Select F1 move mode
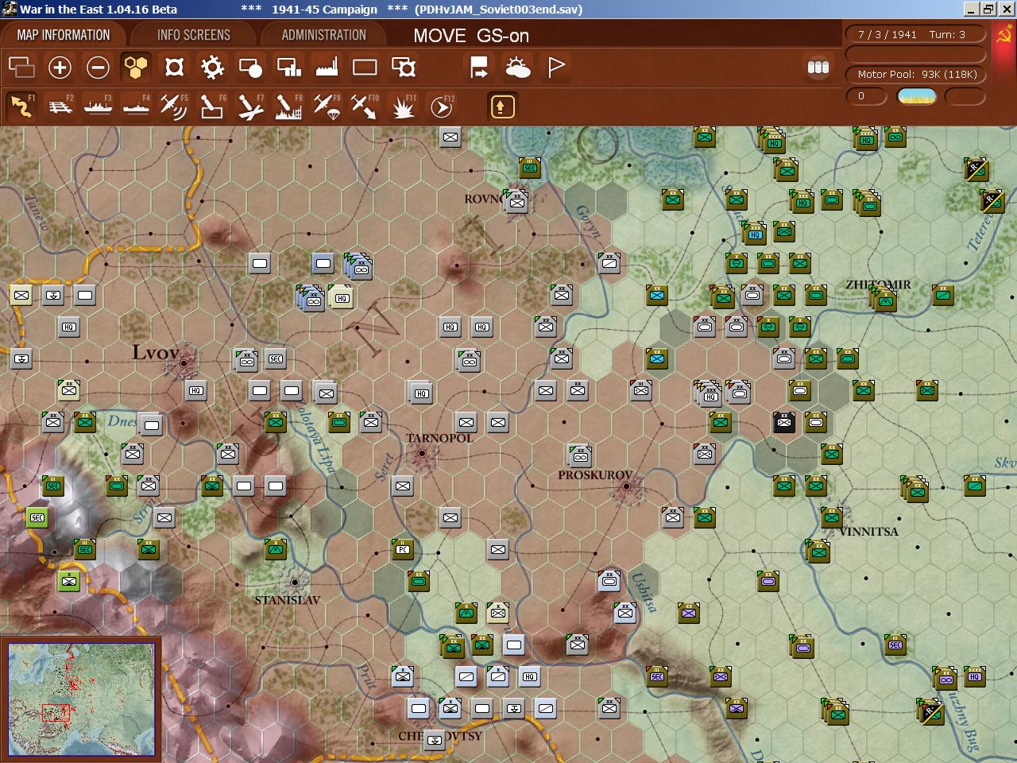The width and height of the screenshot is (1017, 763). click(x=21, y=107)
